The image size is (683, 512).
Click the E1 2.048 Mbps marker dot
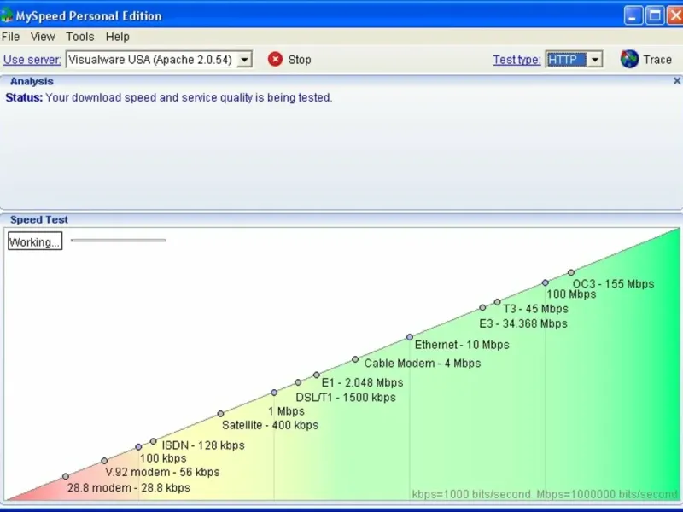pyautogui.click(x=317, y=375)
